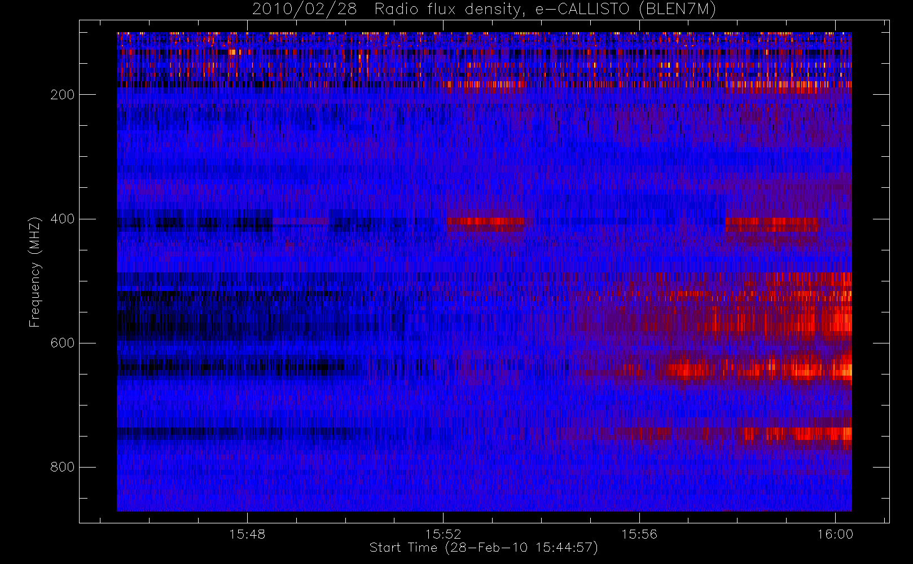Click the 16:00 time tick label

(835, 534)
